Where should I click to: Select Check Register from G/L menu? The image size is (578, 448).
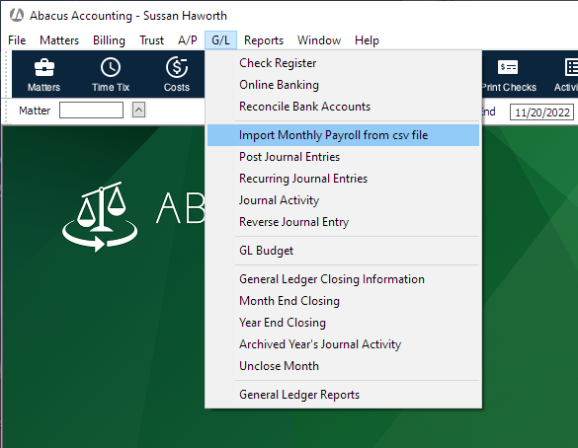[343, 63]
